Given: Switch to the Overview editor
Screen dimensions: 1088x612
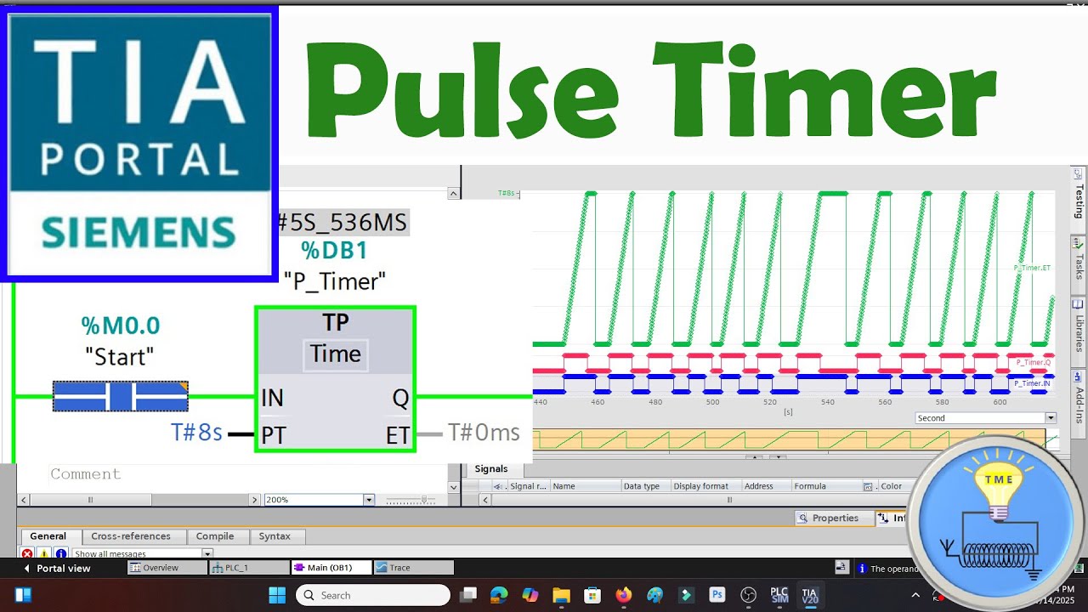Looking at the screenshot, I should pyautogui.click(x=167, y=568).
